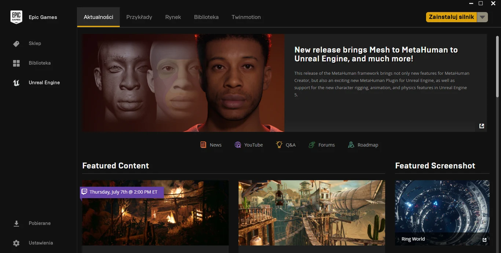Viewport: 501px width, 253px height.
Task: Open the Ring World featured screenshot
Action: [442, 212]
